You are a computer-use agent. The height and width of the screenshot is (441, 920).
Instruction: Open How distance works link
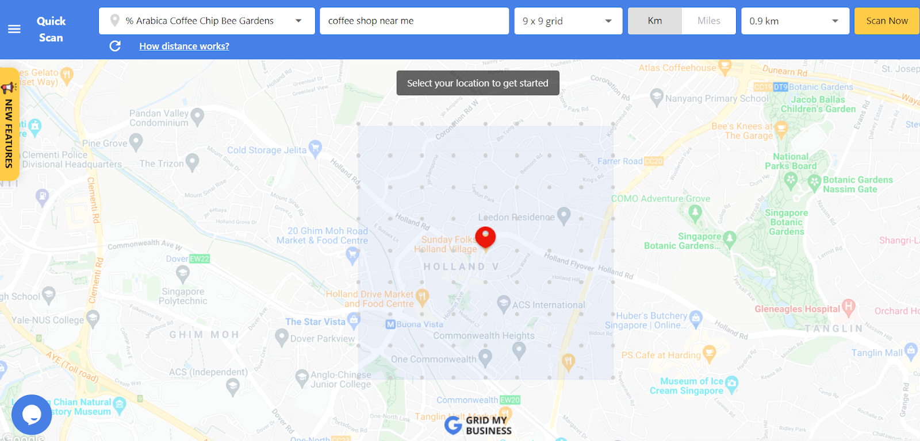pos(184,46)
